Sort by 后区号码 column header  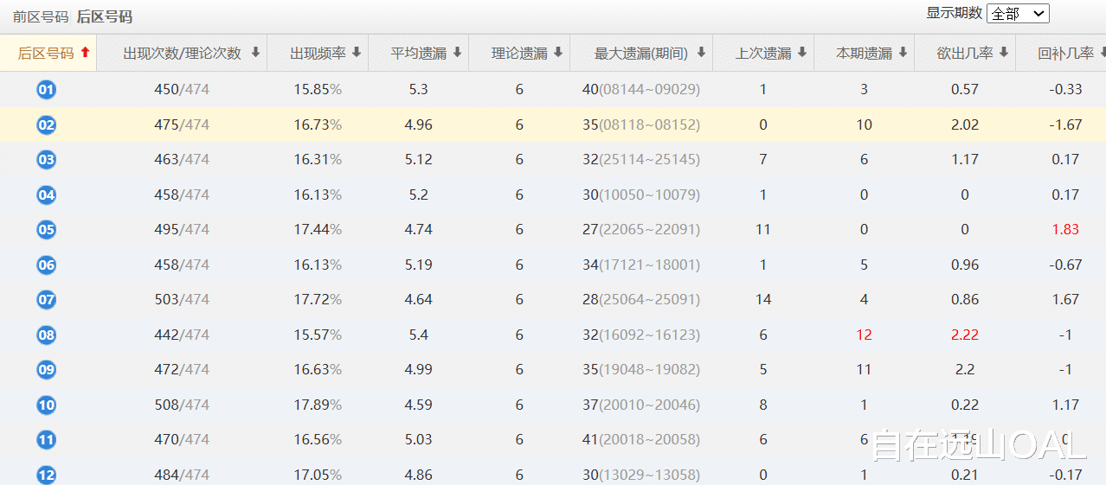pos(48,53)
